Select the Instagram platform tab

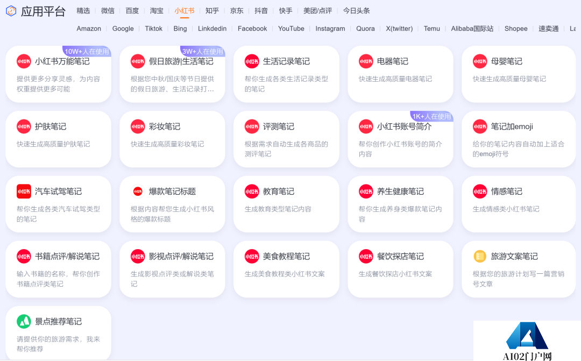click(330, 29)
